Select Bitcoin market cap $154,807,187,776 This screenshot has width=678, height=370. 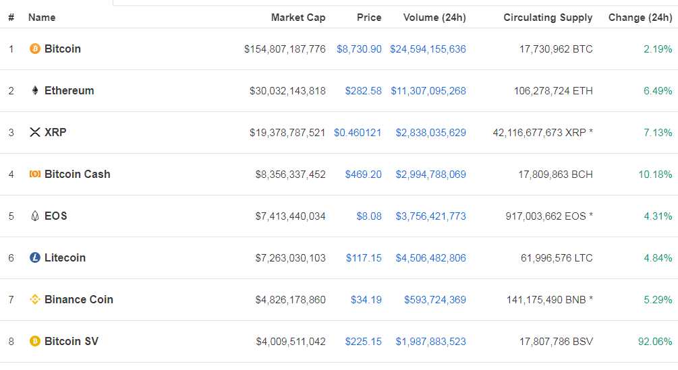pyautogui.click(x=285, y=49)
